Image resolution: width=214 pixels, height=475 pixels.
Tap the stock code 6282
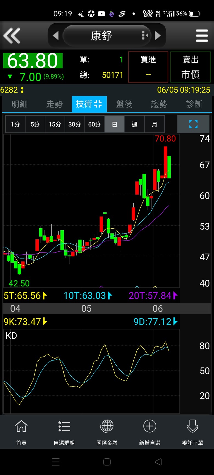(9, 90)
